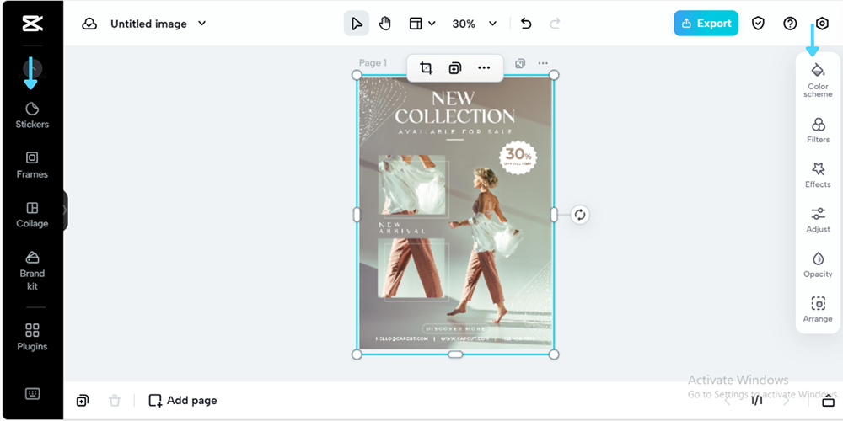Click duplicate page icon in bottom bar
This screenshot has height=421, width=843.
(83, 400)
